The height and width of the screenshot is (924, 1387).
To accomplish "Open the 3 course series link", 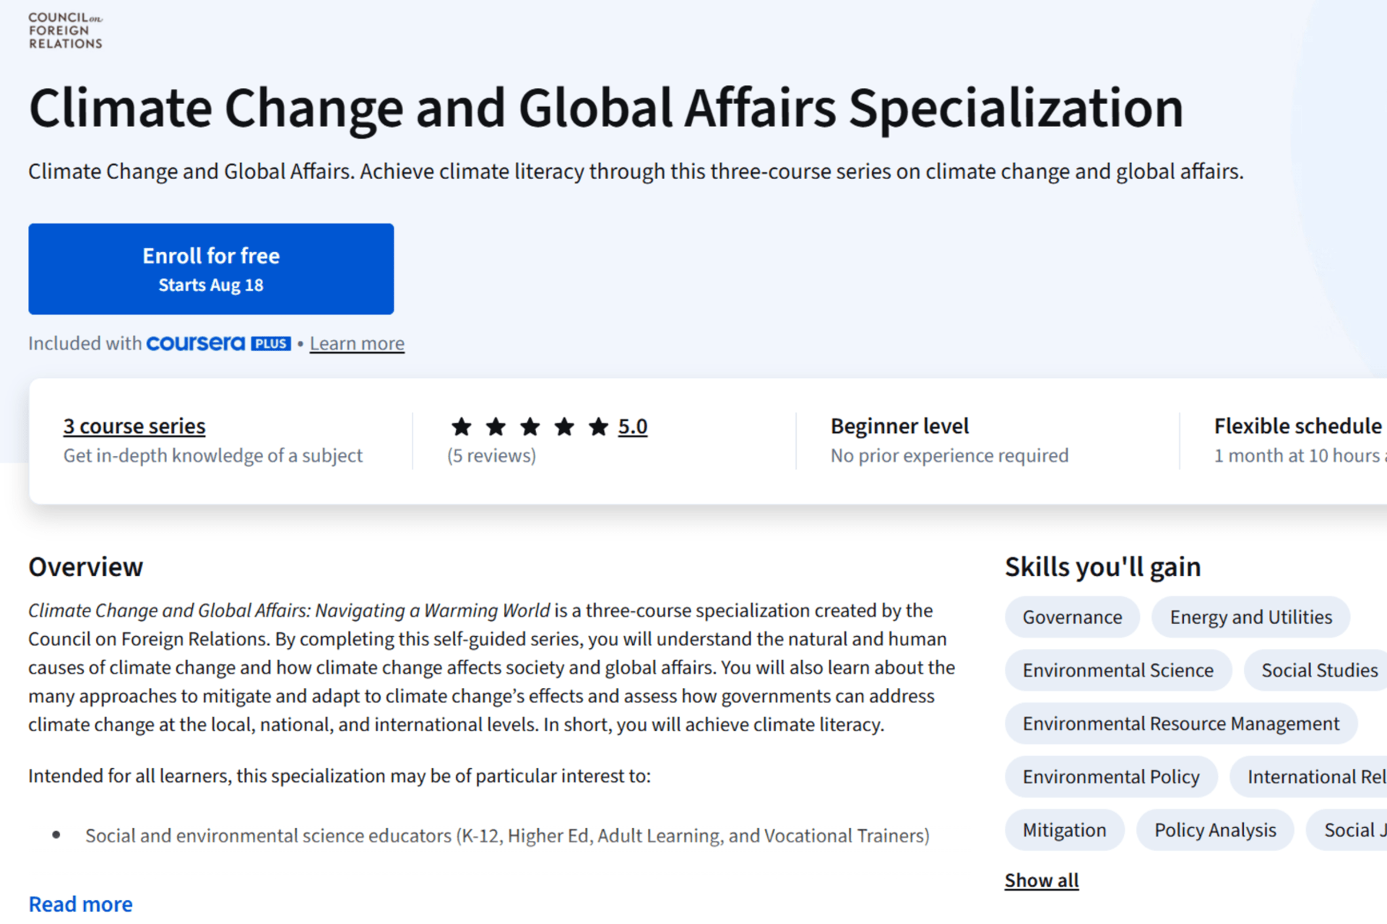I will tap(134, 426).
